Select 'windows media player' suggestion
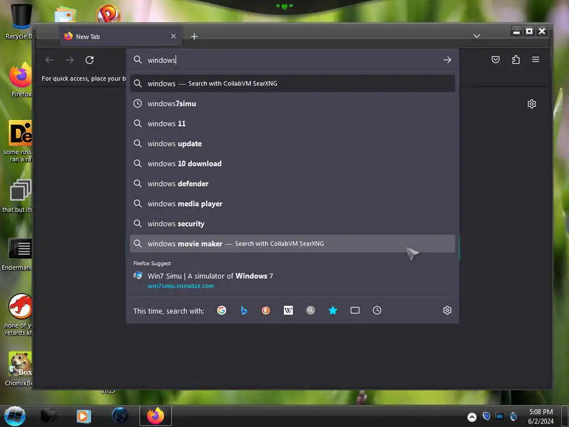569x427 pixels. click(292, 203)
